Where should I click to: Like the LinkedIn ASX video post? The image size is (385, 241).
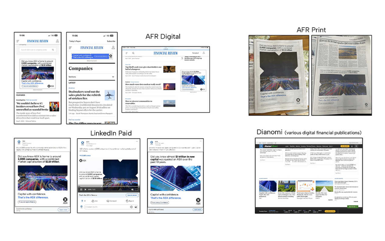pos(95,201)
